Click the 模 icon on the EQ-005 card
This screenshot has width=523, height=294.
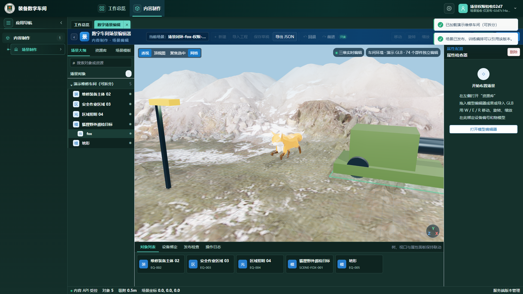point(342,264)
